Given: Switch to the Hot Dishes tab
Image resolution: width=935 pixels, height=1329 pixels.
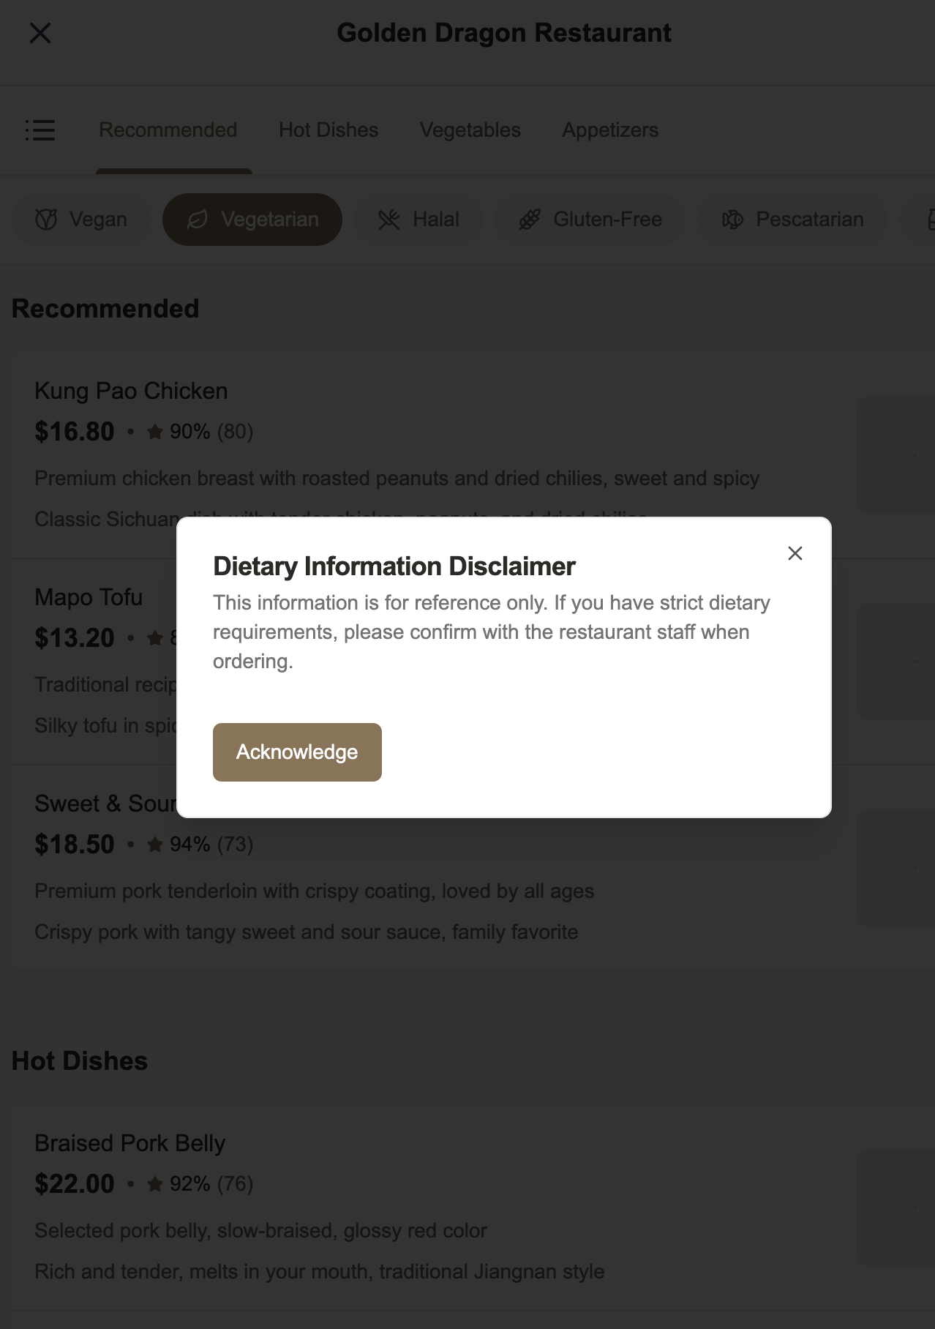Looking at the screenshot, I should [x=328, y=130].
